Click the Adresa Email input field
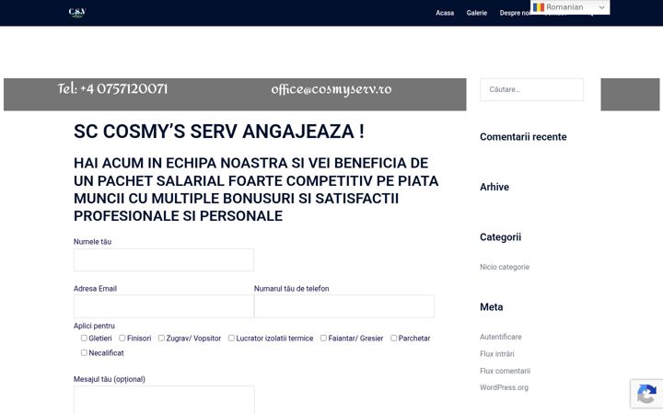 click(x=164, y=306)
